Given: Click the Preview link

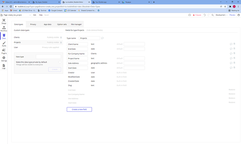Looking at the screenshot, I should [x=232, y=15].
